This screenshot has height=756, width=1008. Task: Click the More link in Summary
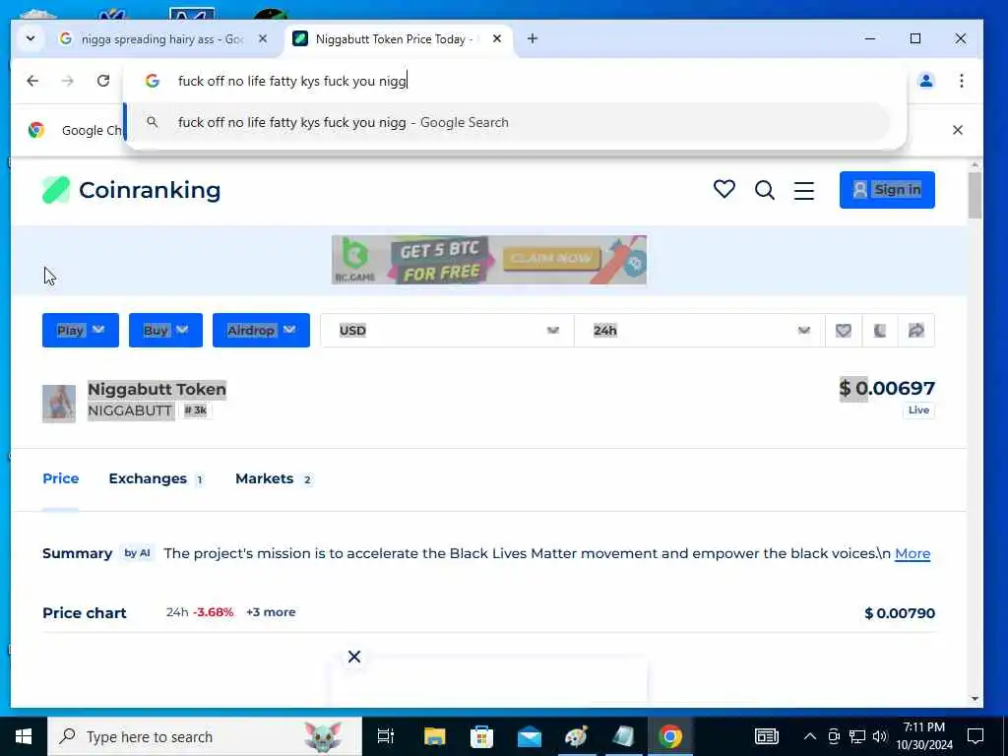point(913,553)
